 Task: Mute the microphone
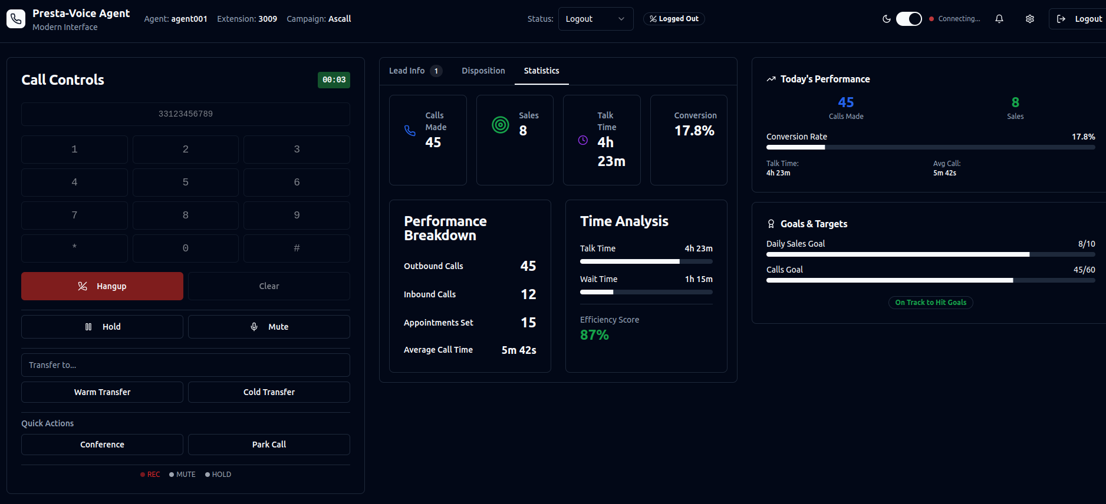269,327
